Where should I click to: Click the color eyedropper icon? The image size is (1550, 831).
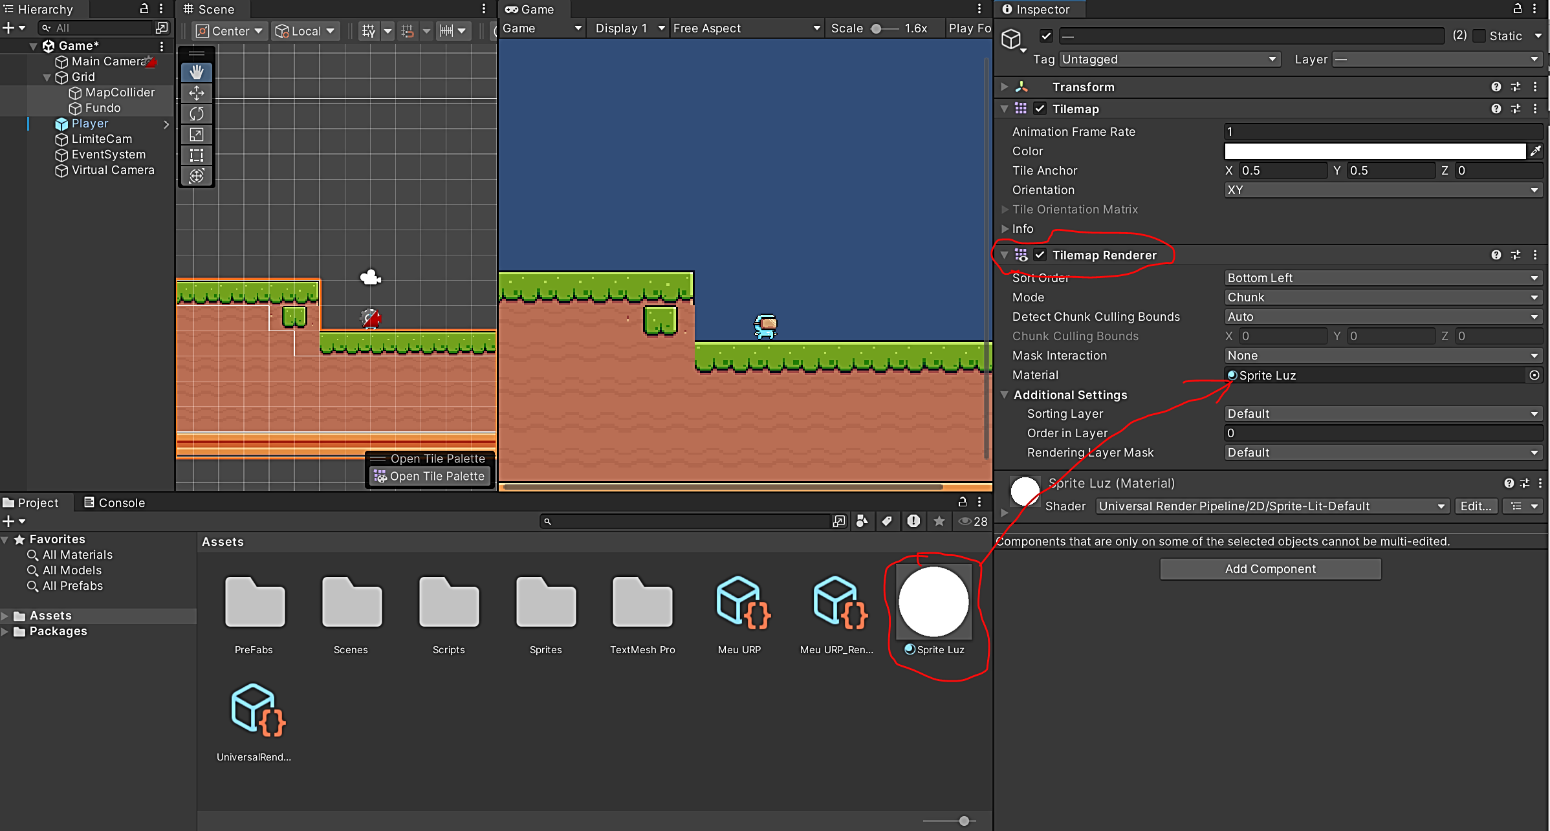pos(1535,151)
